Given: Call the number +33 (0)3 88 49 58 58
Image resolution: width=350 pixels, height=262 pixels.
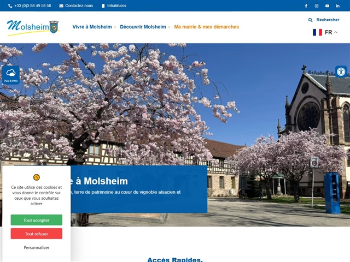Looking at the screenshot, I should pos(33,6).
